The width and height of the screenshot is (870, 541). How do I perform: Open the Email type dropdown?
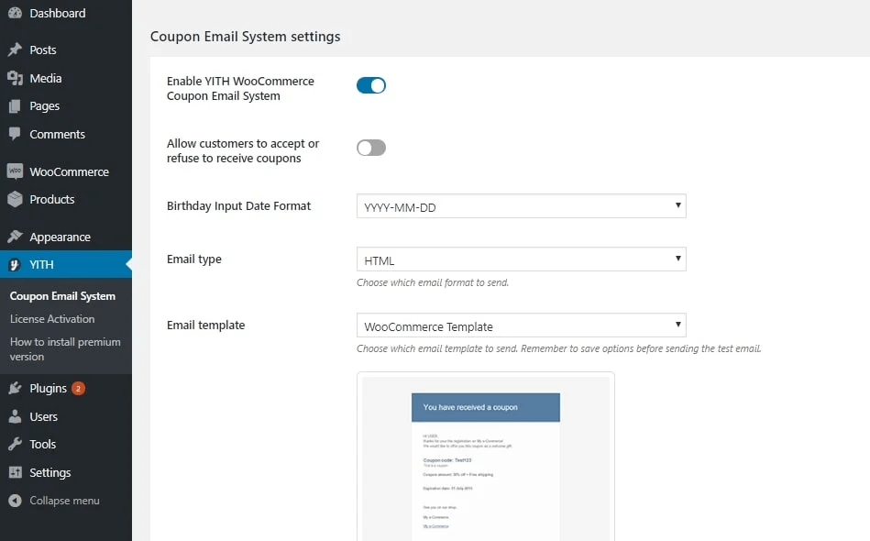point(521,259)
